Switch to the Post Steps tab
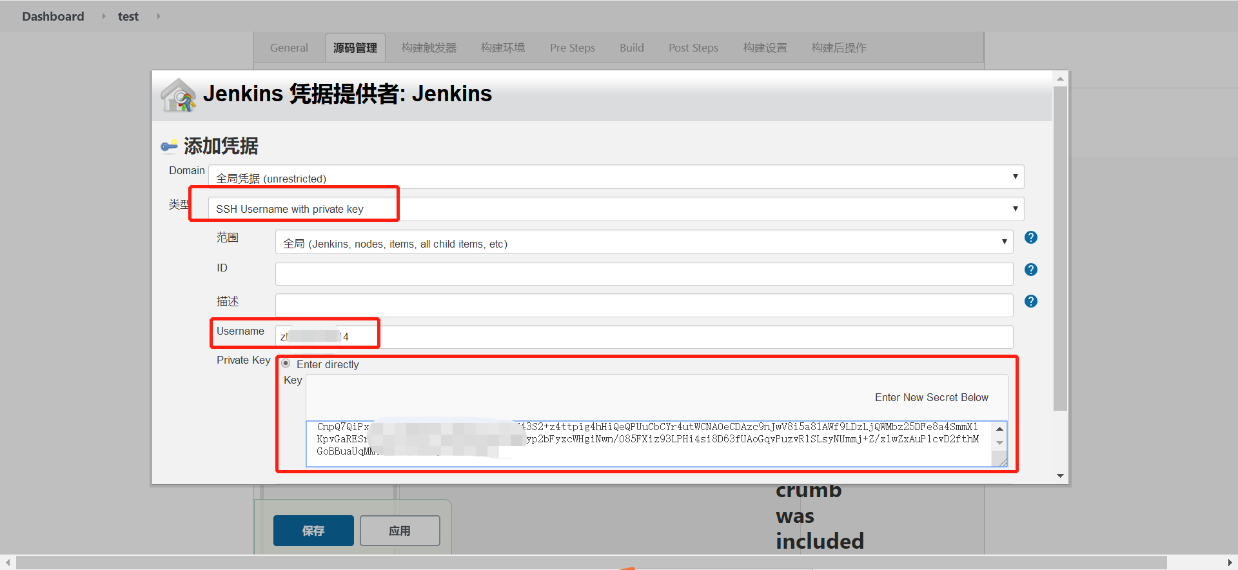 pyautogui.click(x=693, y=48)
